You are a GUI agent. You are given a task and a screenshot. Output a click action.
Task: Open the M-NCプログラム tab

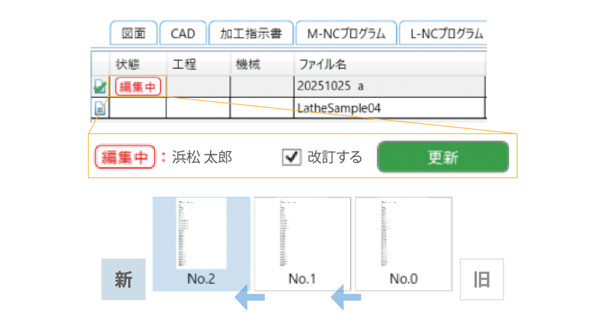pyautogui.click(x=346, y=34)
